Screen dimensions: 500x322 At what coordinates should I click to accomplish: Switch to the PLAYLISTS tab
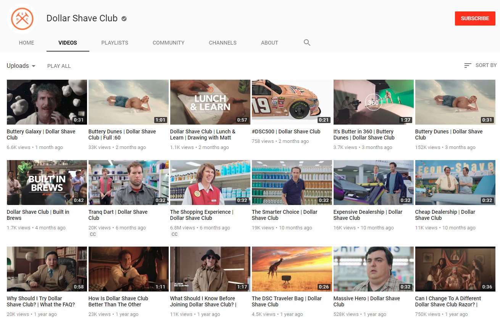click(115, 43)
